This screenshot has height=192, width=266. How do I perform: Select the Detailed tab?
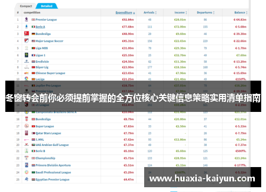pyautogui.click(x=47, y=6)
